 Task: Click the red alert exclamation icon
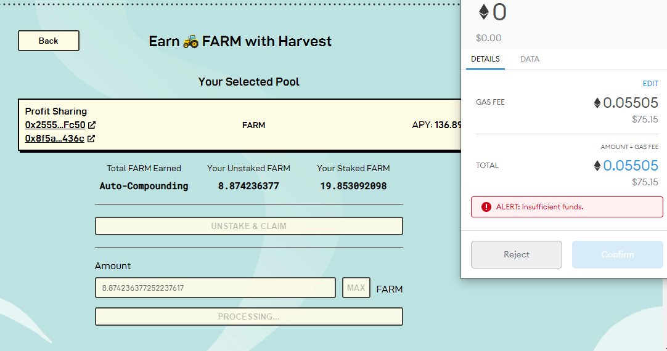click(486, 207)
